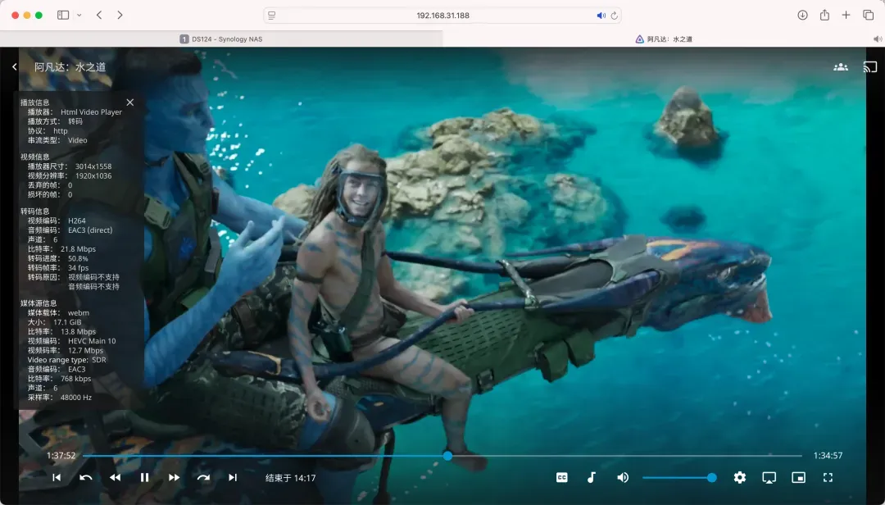Switch to the DS124 Synology NAS tab
The height and width of the screenshot is (505, 885).
(221, 39)
